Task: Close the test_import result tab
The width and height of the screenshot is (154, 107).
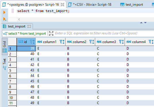Action: pos(29,26)
